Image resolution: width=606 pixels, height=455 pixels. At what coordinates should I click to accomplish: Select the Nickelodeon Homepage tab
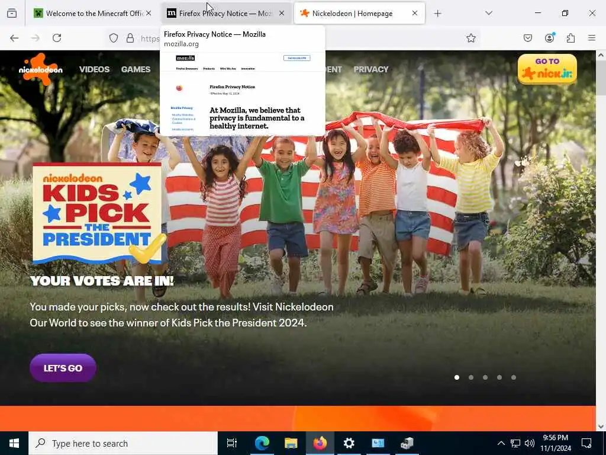coord(359,13)
